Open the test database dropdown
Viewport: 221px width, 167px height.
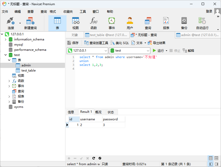tap(129, 51)
